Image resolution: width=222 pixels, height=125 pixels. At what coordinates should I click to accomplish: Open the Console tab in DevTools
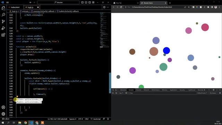pyautogui.click(x=131, y=90)
